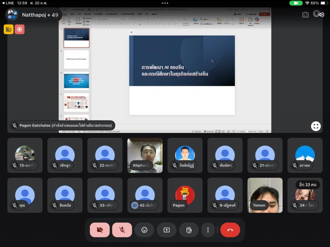Select Ittiphong's video tile
The width and height of the screenshot is (330, 247).
[145, 155]
